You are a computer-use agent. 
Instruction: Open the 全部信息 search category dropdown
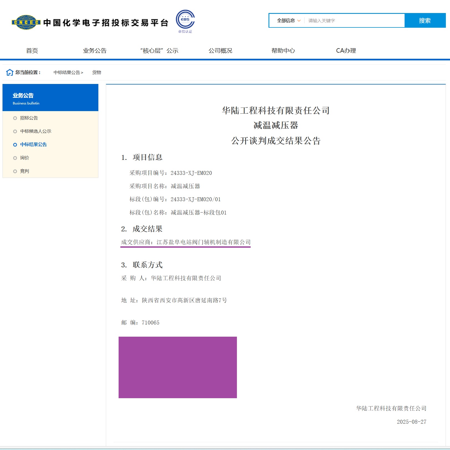(288, 21)
